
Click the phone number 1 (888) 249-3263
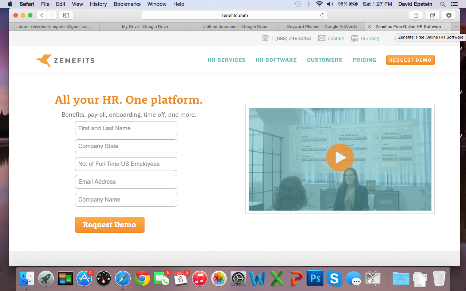pos(291,38)
